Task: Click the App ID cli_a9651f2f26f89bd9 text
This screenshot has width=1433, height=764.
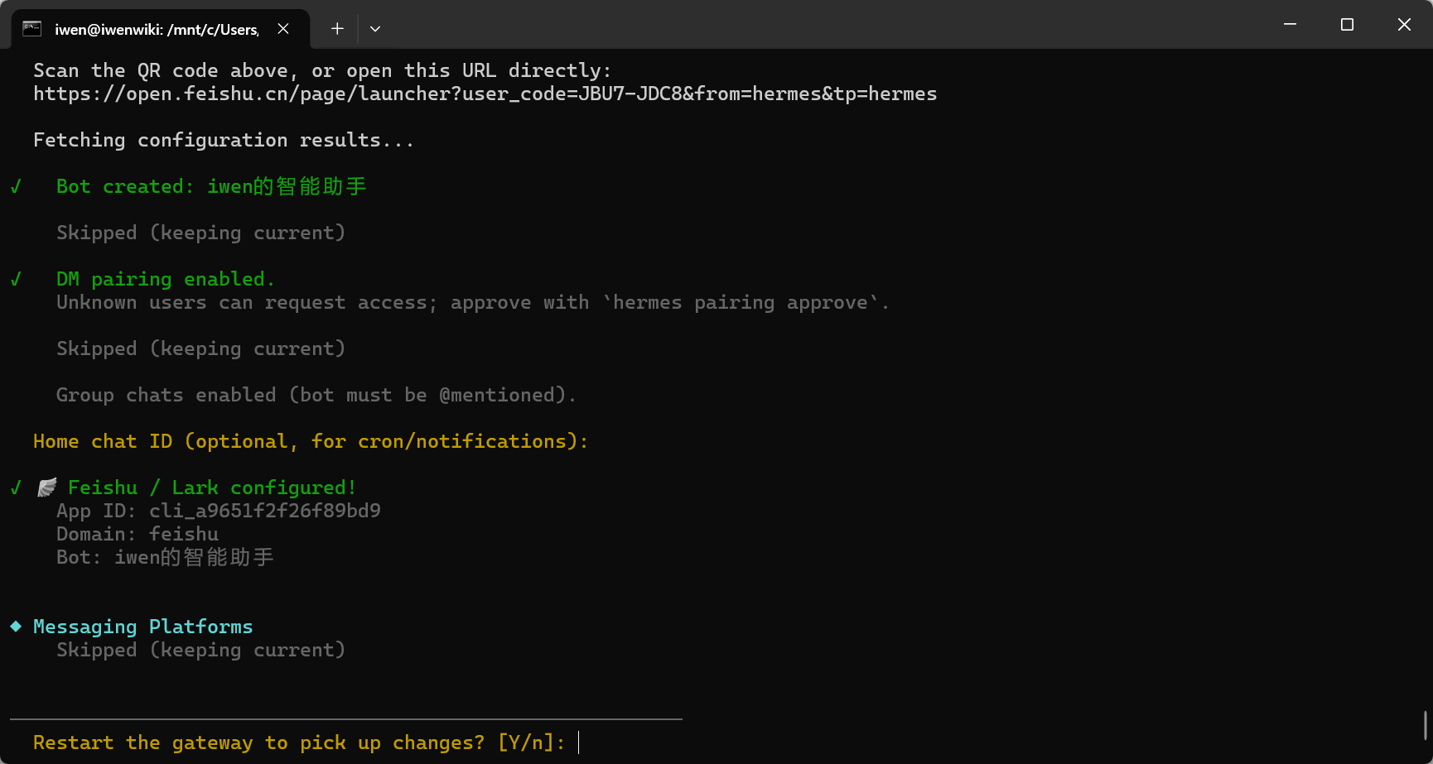Action: (219, 511)
